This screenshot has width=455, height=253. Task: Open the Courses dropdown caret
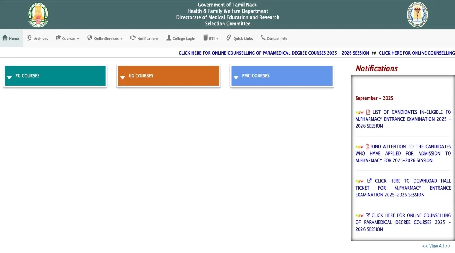pyautogui.click(x=78, y=39)
